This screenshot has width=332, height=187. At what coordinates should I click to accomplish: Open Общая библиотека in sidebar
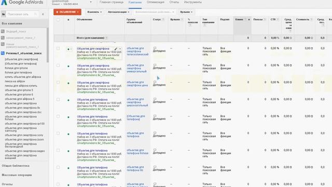(x=16, y=166)
